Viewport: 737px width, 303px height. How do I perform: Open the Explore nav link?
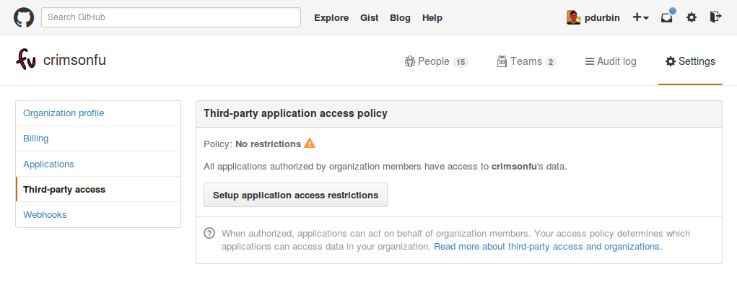[x=331, y=18]
